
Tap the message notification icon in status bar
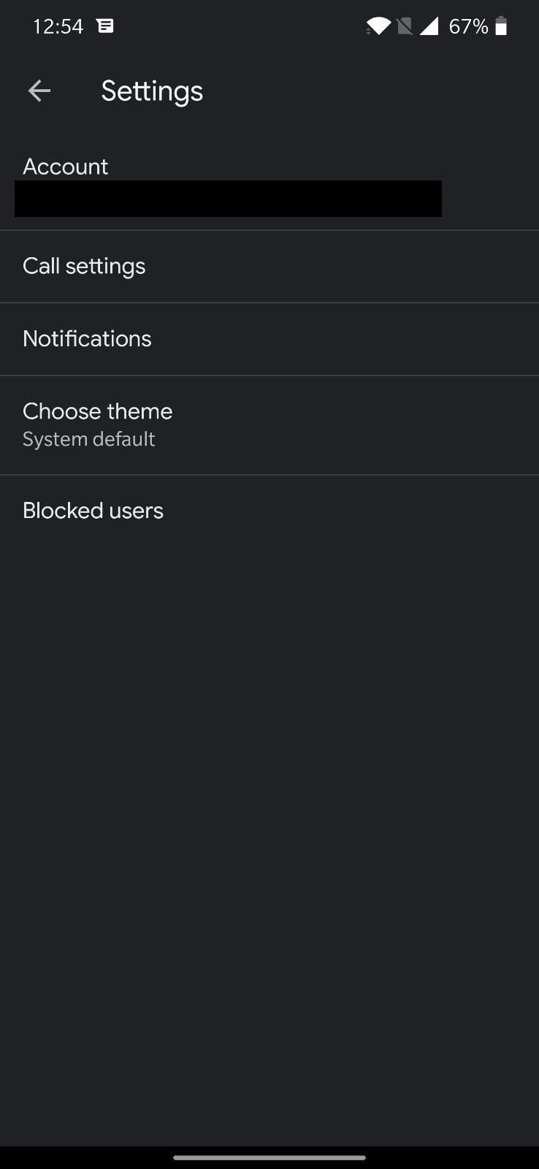pyautogui.click(x=105, y=26)
